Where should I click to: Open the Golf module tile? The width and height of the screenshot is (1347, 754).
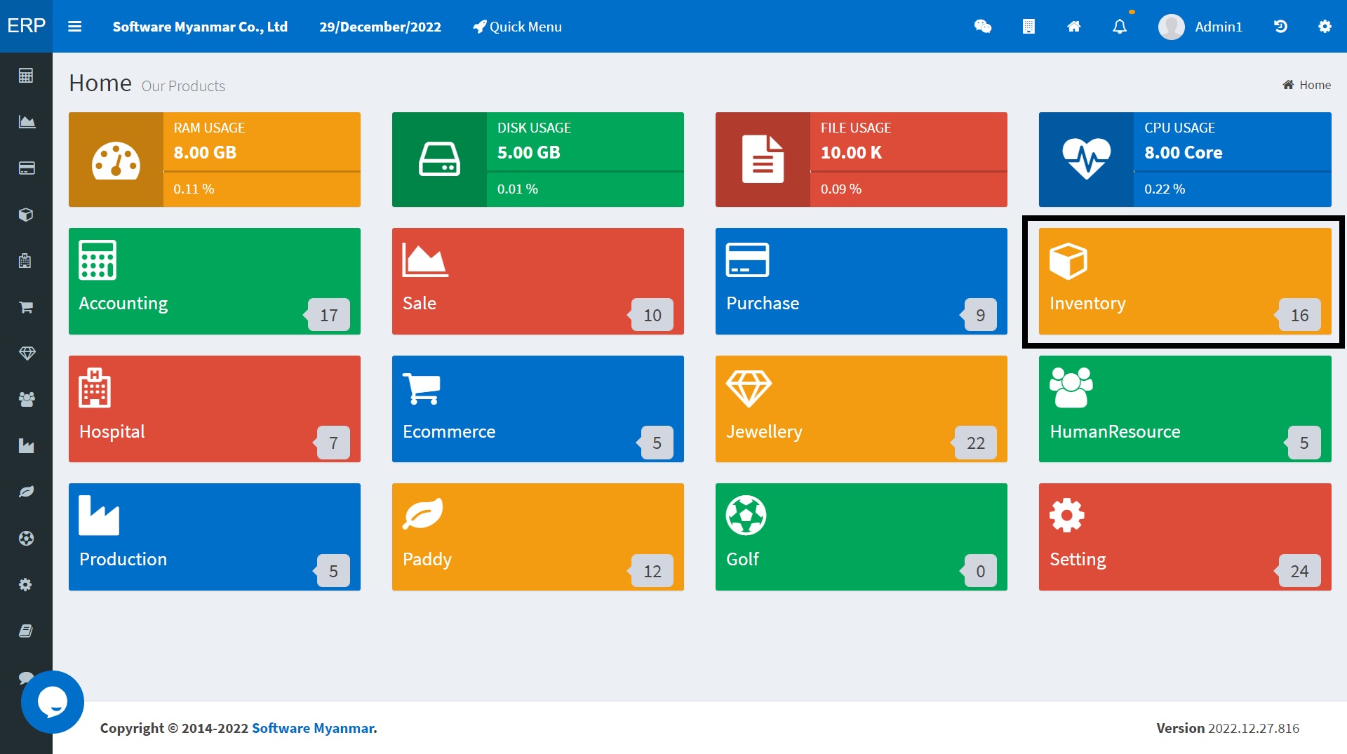862,537
